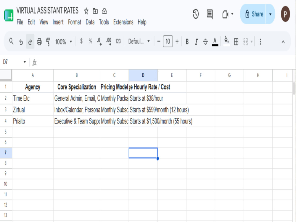Select column A header
296x222 pixels.
point(33,75)
